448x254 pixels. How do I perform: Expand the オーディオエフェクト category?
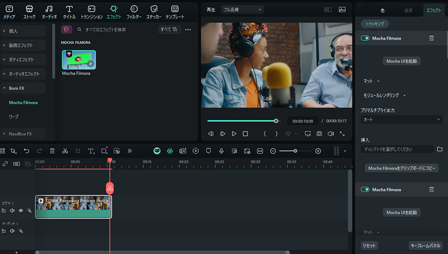(23, 73)
